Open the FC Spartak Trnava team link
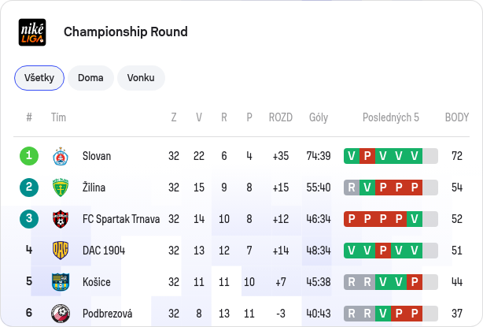 point(121,219)
